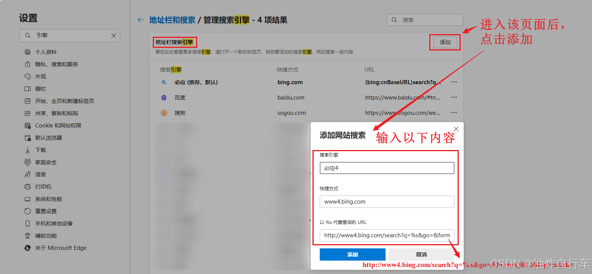This screenshot has width=592, height=274.
Task: Click baidu.com shortcut text
Action: click(x=291, y=98)
